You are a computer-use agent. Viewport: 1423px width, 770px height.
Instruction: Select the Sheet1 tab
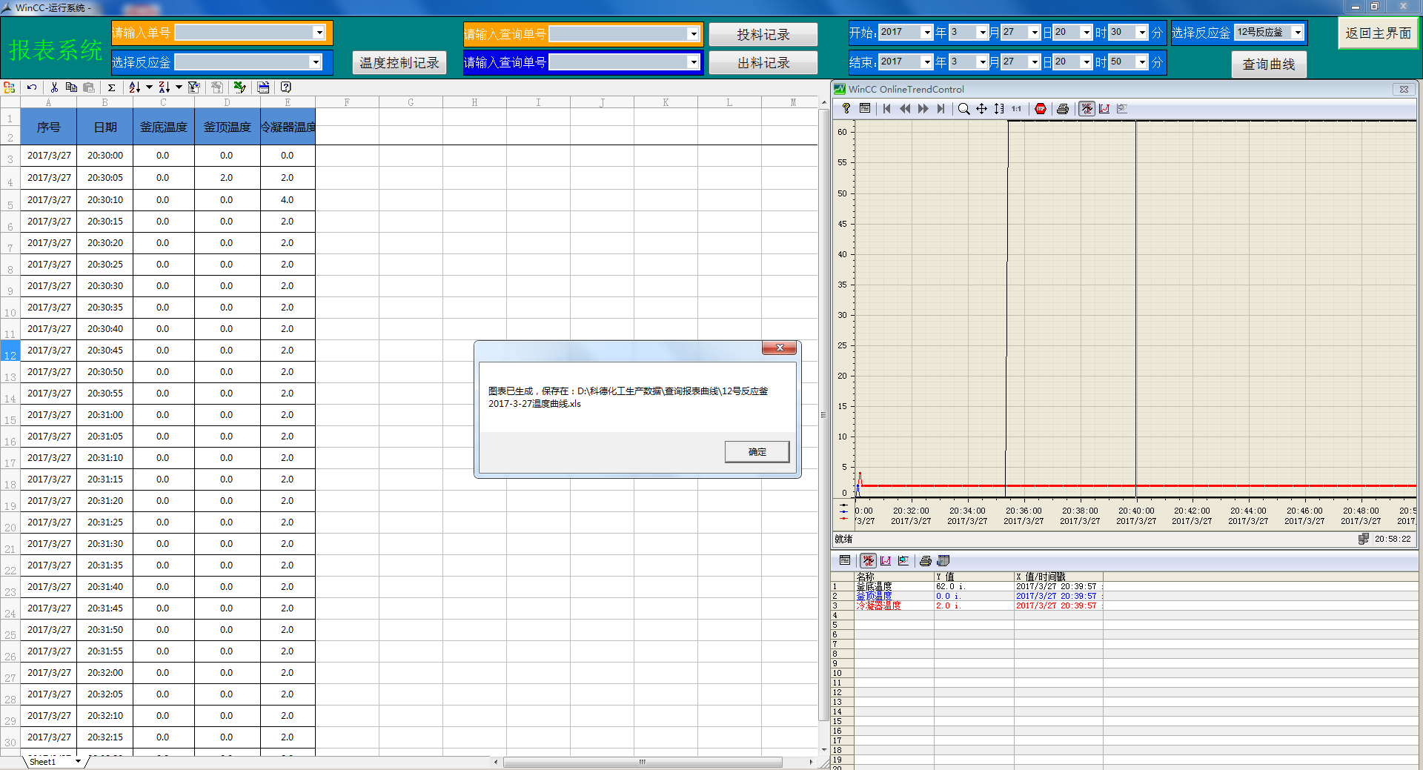point(43,762)
